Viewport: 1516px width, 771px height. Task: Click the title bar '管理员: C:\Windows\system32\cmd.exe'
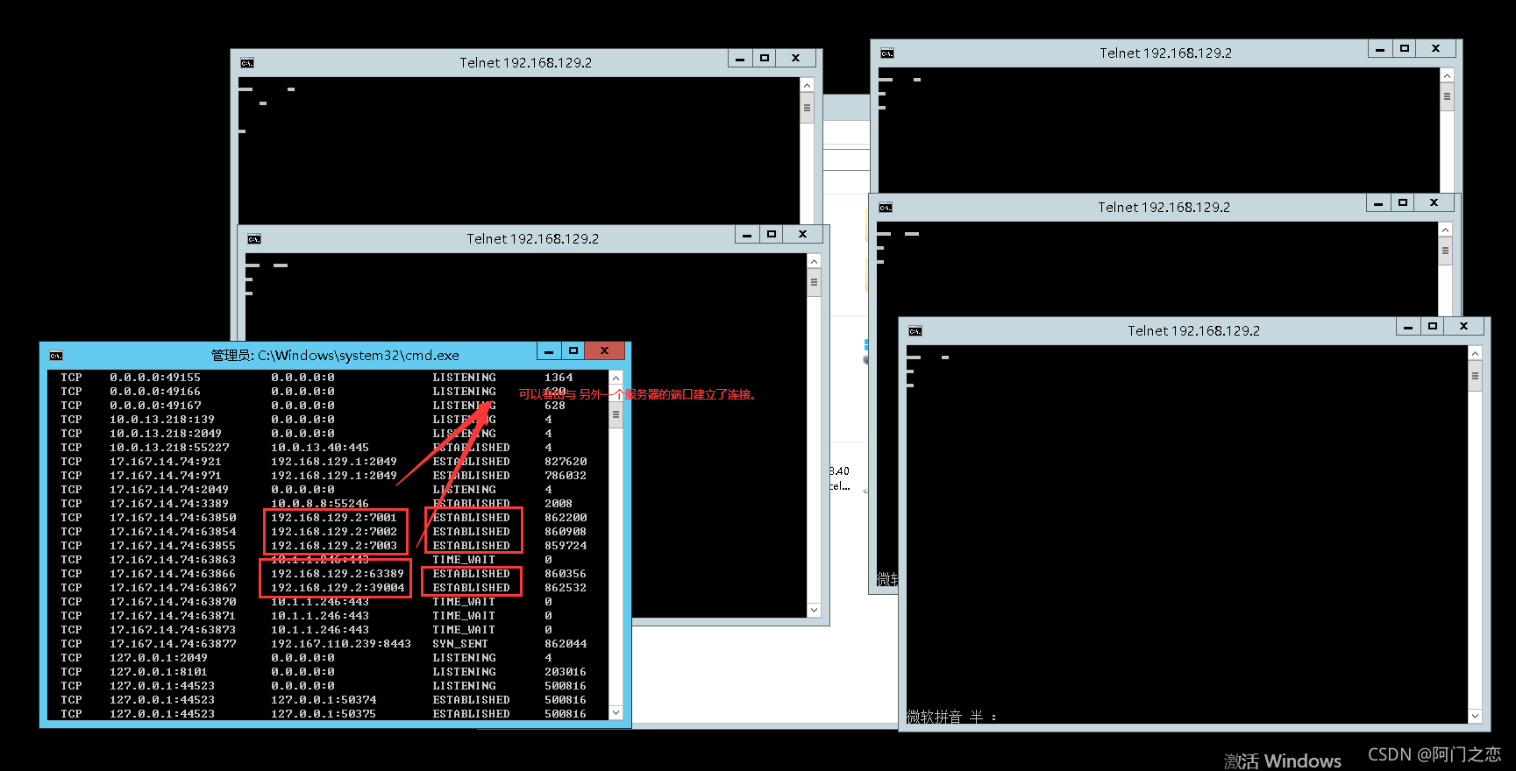tap(335, 355)
